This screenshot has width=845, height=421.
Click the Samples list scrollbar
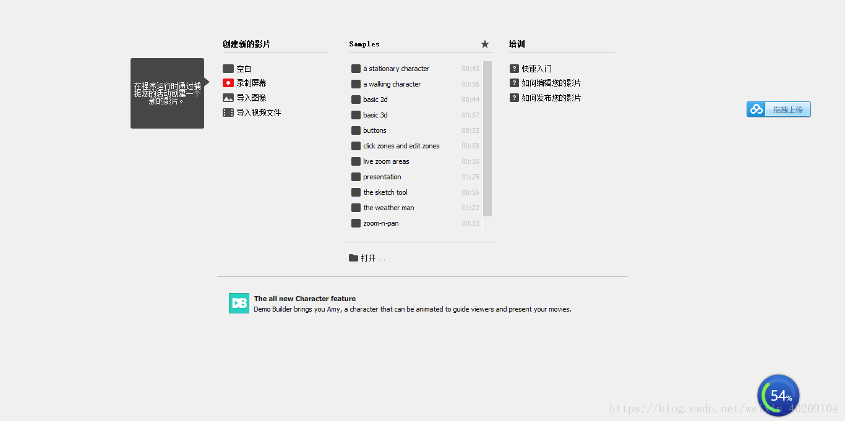487,138
